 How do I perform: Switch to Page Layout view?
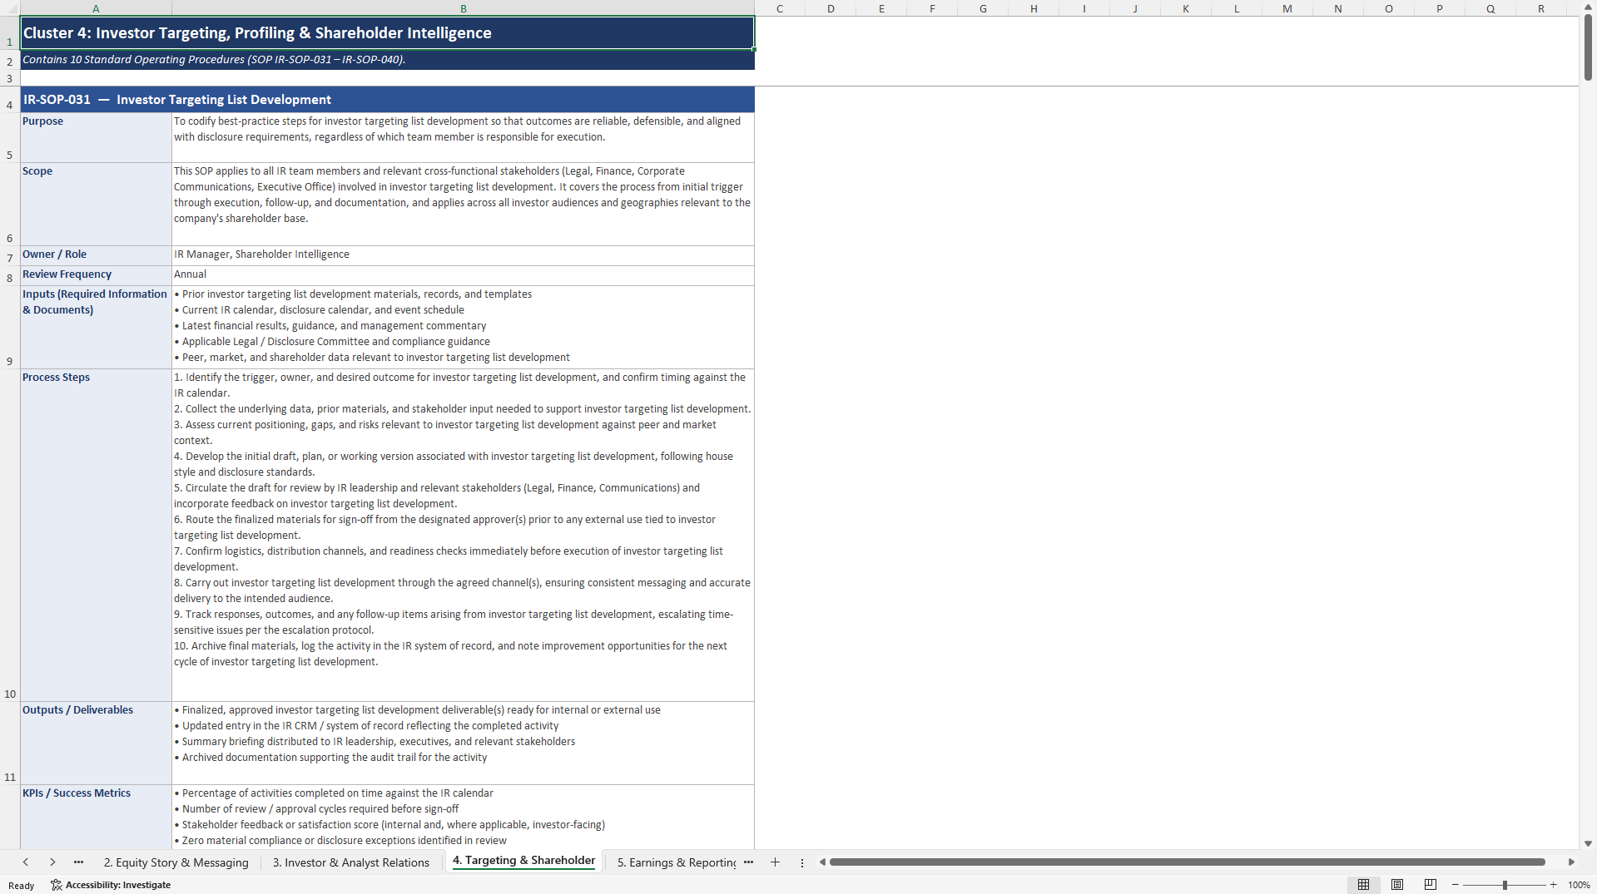click(1397, 885)
